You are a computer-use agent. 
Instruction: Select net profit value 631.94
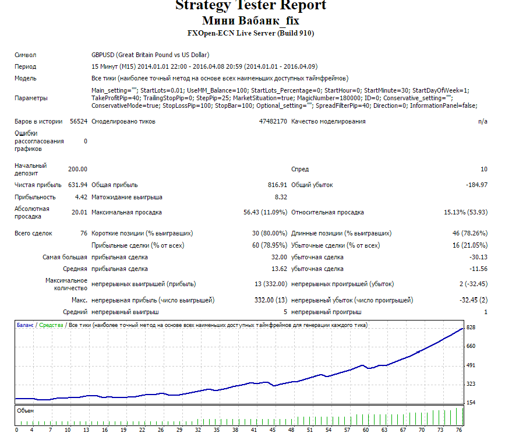(77, 185)
